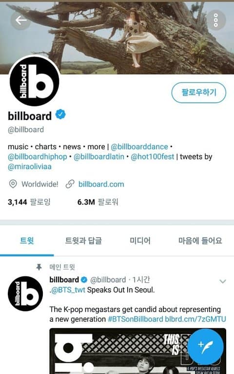Screen dimensions: 234x374
Task: Open the pinned tweet's magazine cover image
Action: tap(137, 351)
